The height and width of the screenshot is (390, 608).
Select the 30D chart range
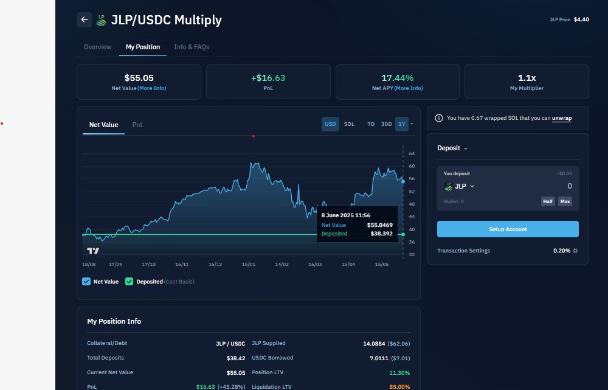coord(386,124)
